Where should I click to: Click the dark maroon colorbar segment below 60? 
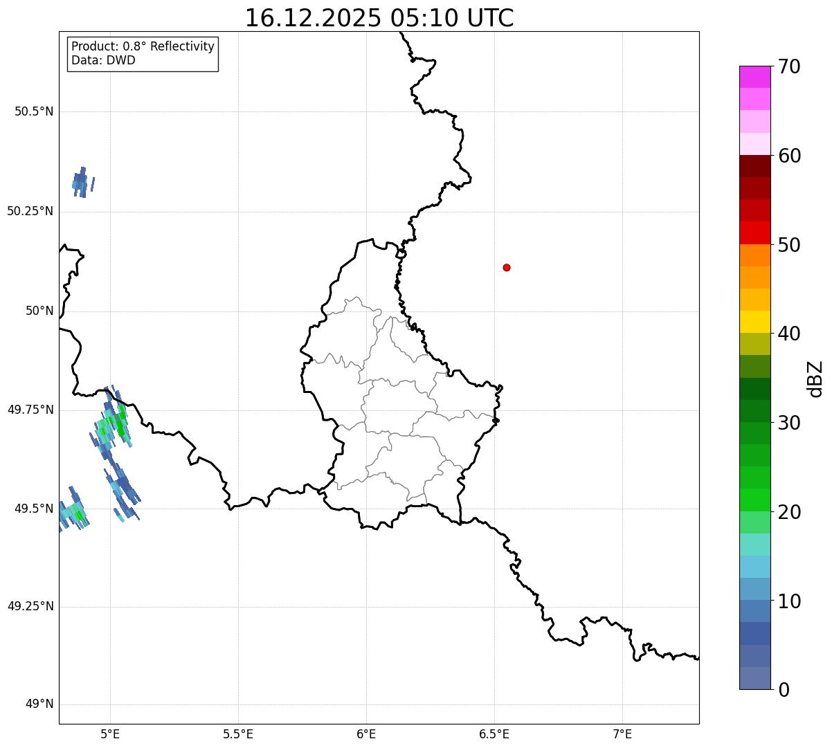(x=754, y=166)
